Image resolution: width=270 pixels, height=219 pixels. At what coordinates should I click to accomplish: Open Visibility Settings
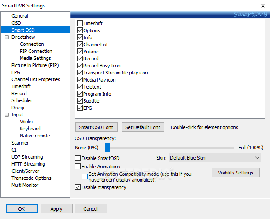(x=236, y=172)
